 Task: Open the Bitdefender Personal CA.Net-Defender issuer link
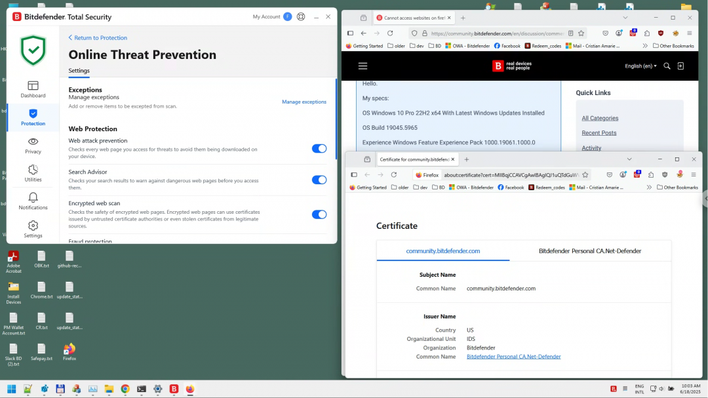(513, 357)
